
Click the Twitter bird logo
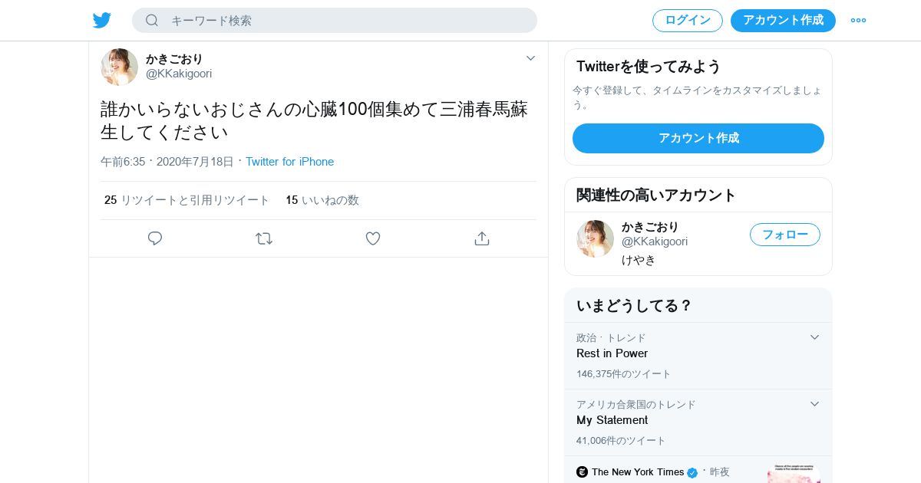(x=102, y=20)
